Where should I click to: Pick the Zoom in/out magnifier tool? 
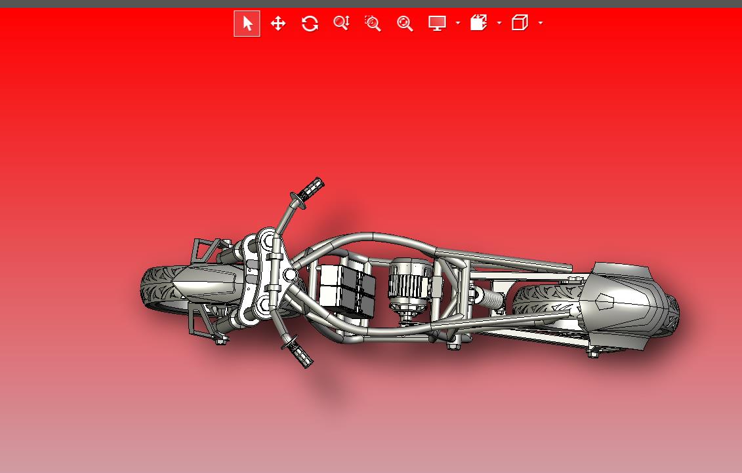coord(341,23)
